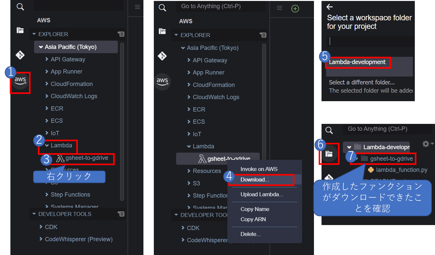Click Select a different folder... option
Viewport: 435px width, 255px height.
(362, 83)
